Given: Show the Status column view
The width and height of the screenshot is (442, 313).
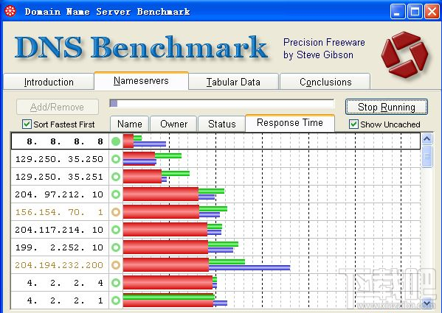Looking at the screenshot, I should [221, 124].
